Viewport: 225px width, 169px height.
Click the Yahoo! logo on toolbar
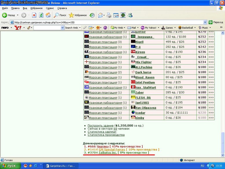pos(18,27)
